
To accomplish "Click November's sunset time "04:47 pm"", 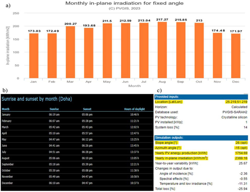I will point(87,177).
